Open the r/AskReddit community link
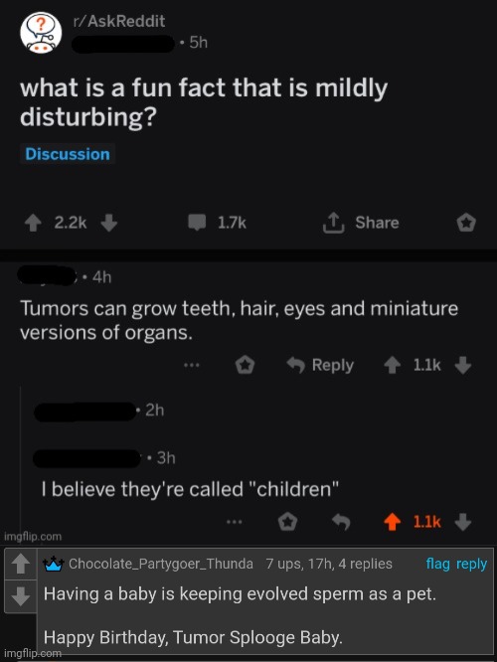497x662 pixels. (x=119, y=22)
